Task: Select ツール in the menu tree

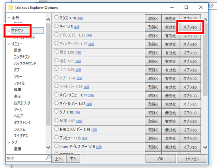Action: coord(18,109)
